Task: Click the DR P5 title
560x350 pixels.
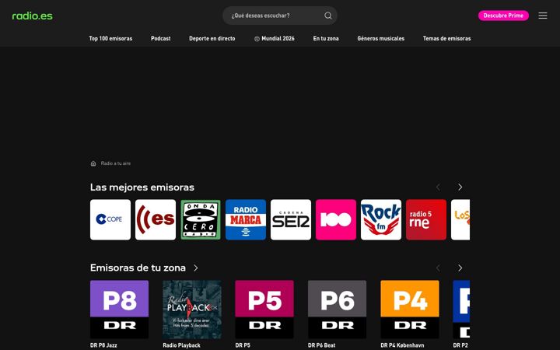Action: coord(243,345)
